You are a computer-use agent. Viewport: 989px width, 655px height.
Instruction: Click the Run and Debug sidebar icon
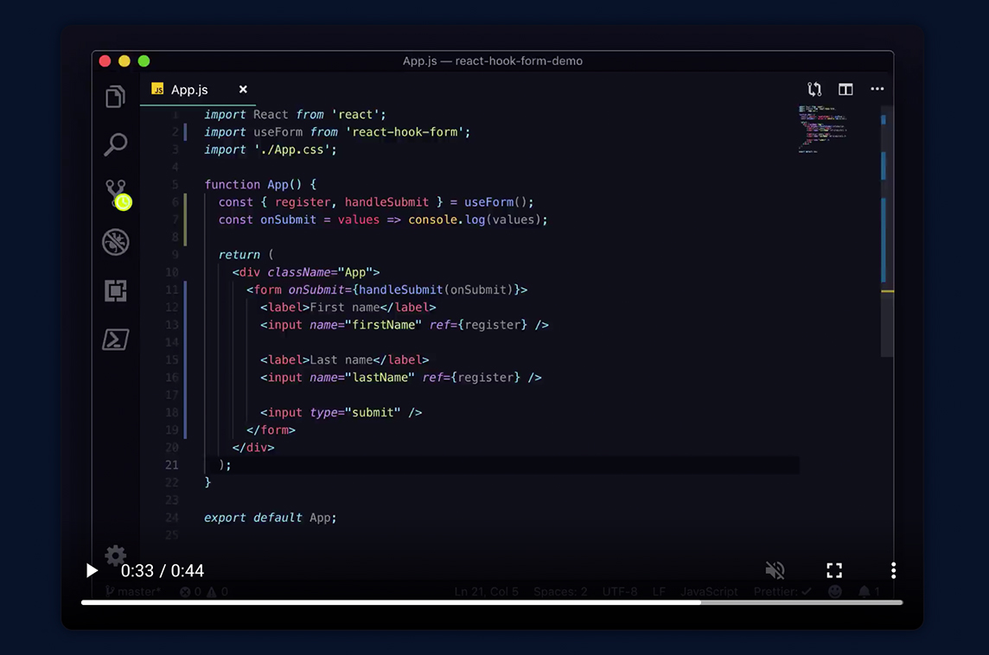[115, 242]
